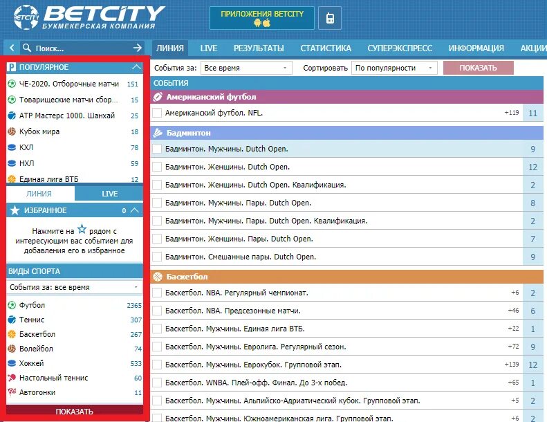This screenshot has height=422, width=547.
Task: Collapse the Популярное panel chevron
Action: [x=136, y=67]
